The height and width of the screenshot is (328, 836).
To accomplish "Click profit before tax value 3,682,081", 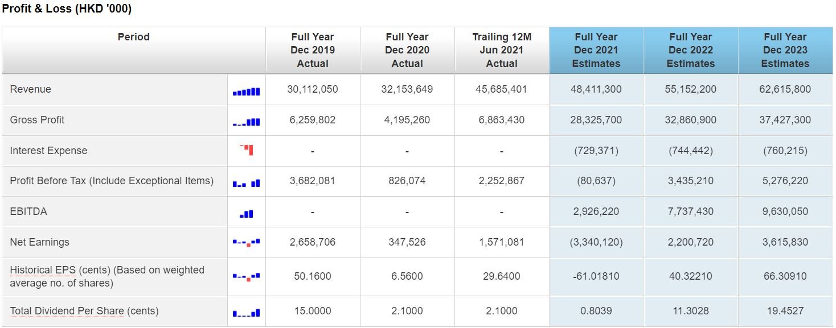I will (x=313, y=181).
